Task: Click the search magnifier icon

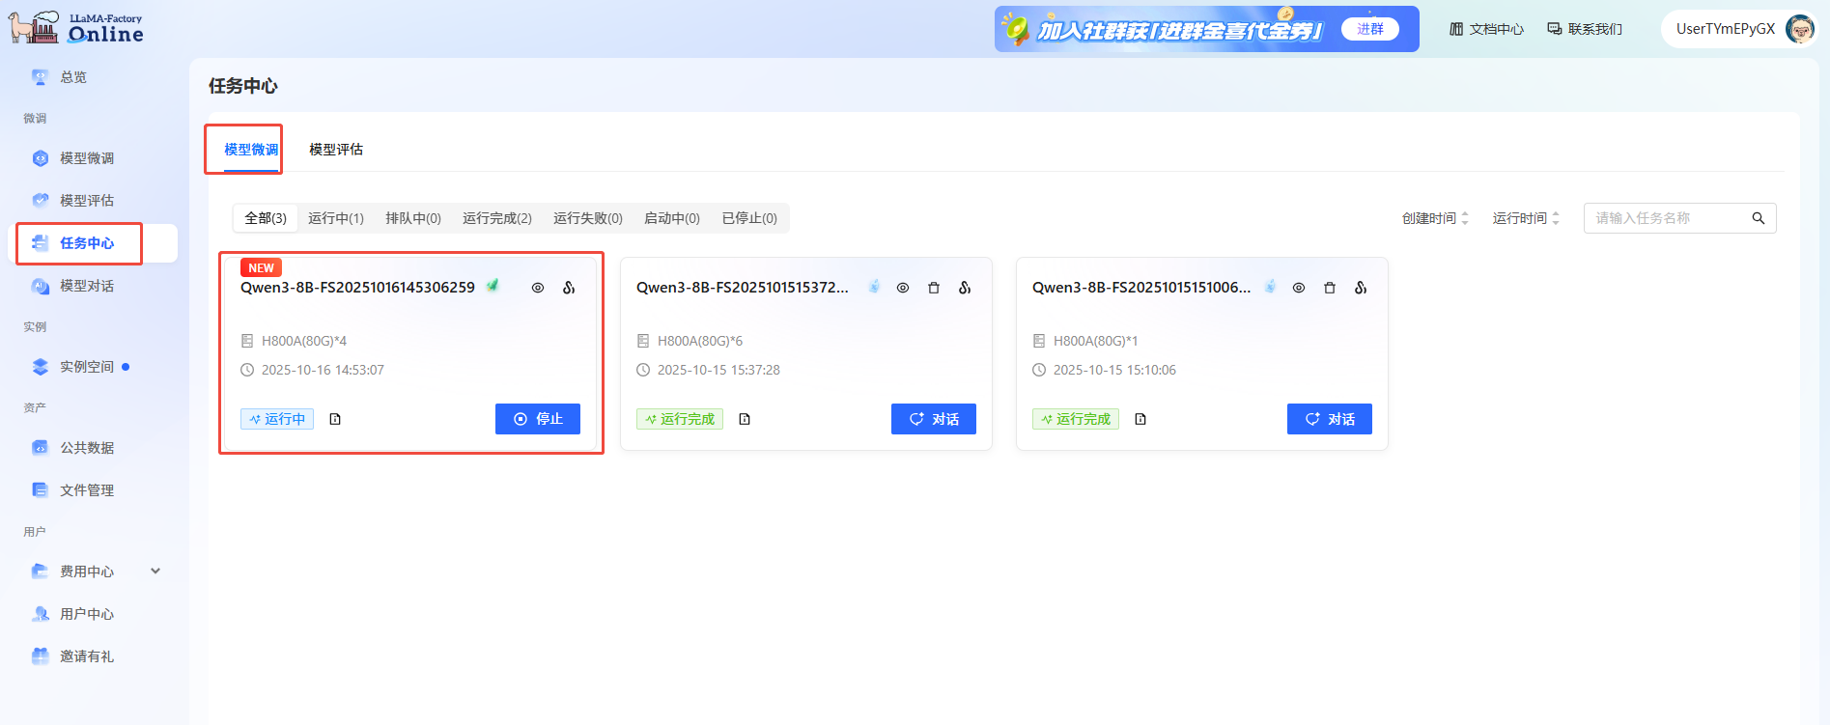Action: point(1759,218)
